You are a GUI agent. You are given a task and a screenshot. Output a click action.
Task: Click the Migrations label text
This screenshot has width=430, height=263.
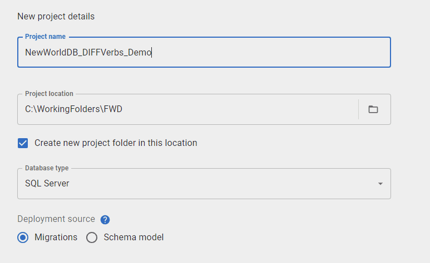click(x=56, y=237)
